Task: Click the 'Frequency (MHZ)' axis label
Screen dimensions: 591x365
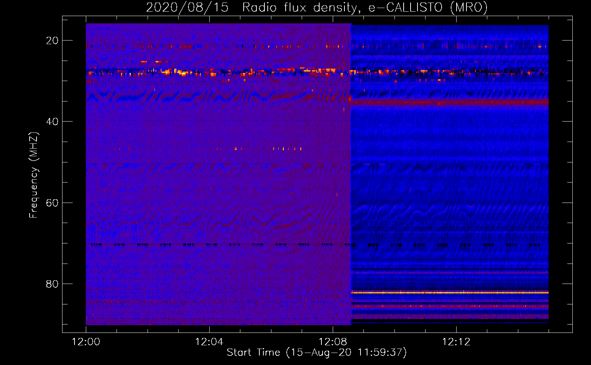Action: tap(34, 175)
